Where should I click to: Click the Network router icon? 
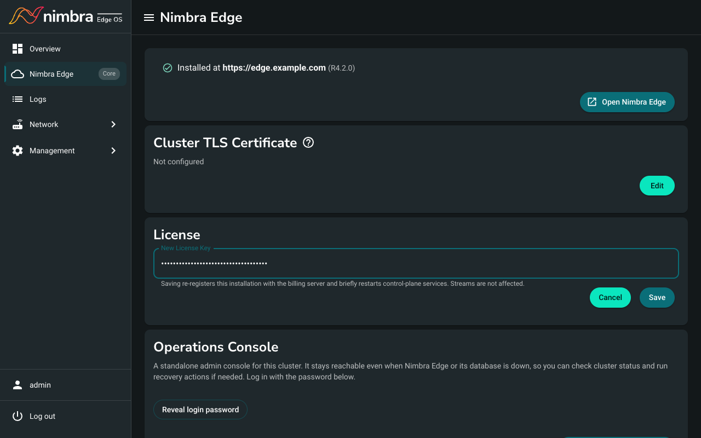pyautogui.click(x=18, y=124)
